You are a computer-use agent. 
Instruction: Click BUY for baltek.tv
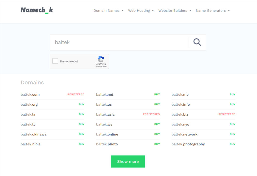(82, 124)
